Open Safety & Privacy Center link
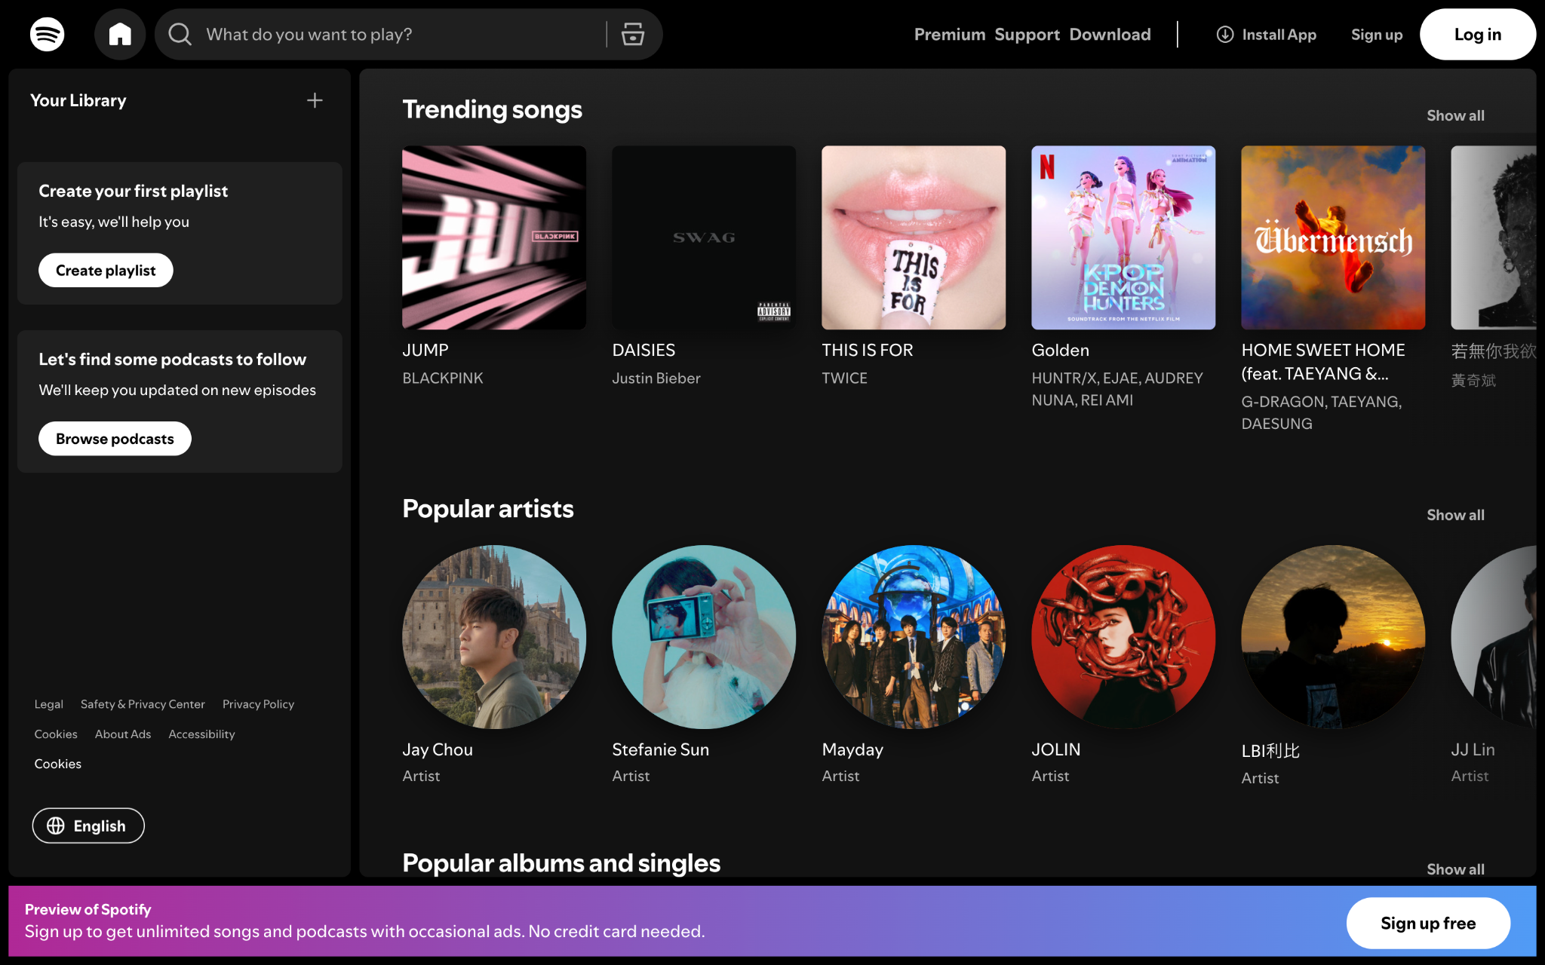The image size is (1545, 965). click(x=143, y=704)
